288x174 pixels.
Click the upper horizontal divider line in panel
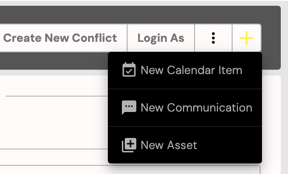[x=57, y=96]
